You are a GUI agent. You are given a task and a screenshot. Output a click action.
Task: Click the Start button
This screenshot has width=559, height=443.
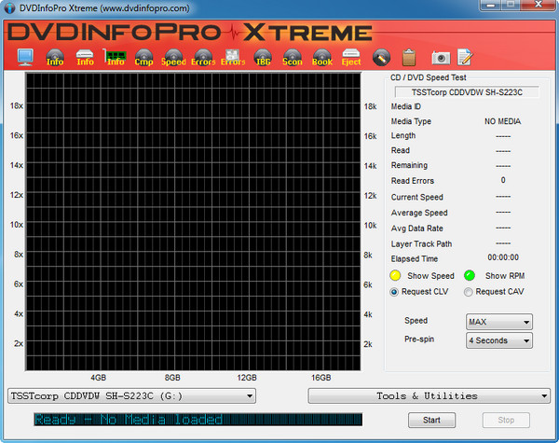[432, 420]
